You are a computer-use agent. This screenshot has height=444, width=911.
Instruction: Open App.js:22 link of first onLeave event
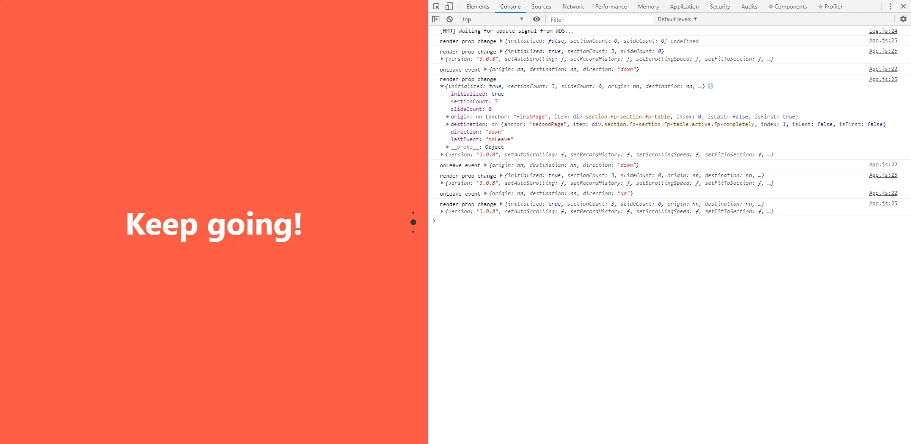click(x=883, y=69)
